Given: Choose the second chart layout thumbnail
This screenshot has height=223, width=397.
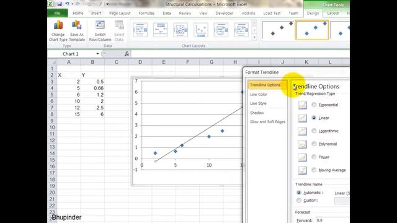Looking at the screenshot, I should 161,30.
